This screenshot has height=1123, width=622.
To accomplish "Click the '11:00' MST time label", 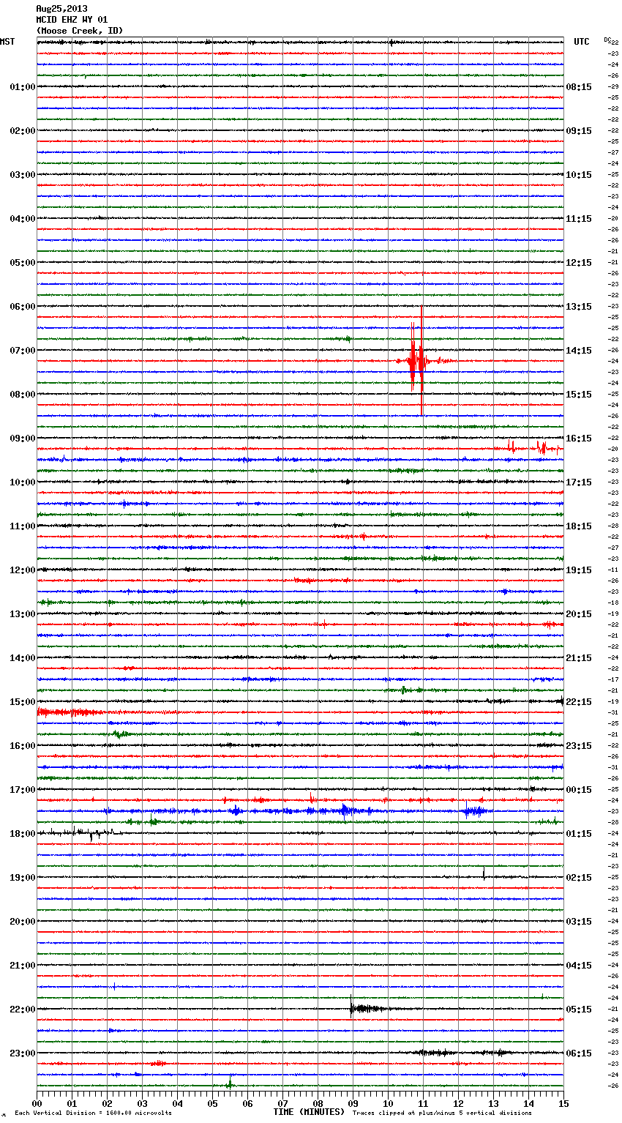I will [23, 526].
